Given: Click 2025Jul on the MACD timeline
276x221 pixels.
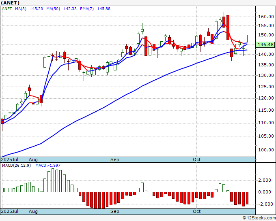Looking at the screenshot, I should (x=10, y=211).
